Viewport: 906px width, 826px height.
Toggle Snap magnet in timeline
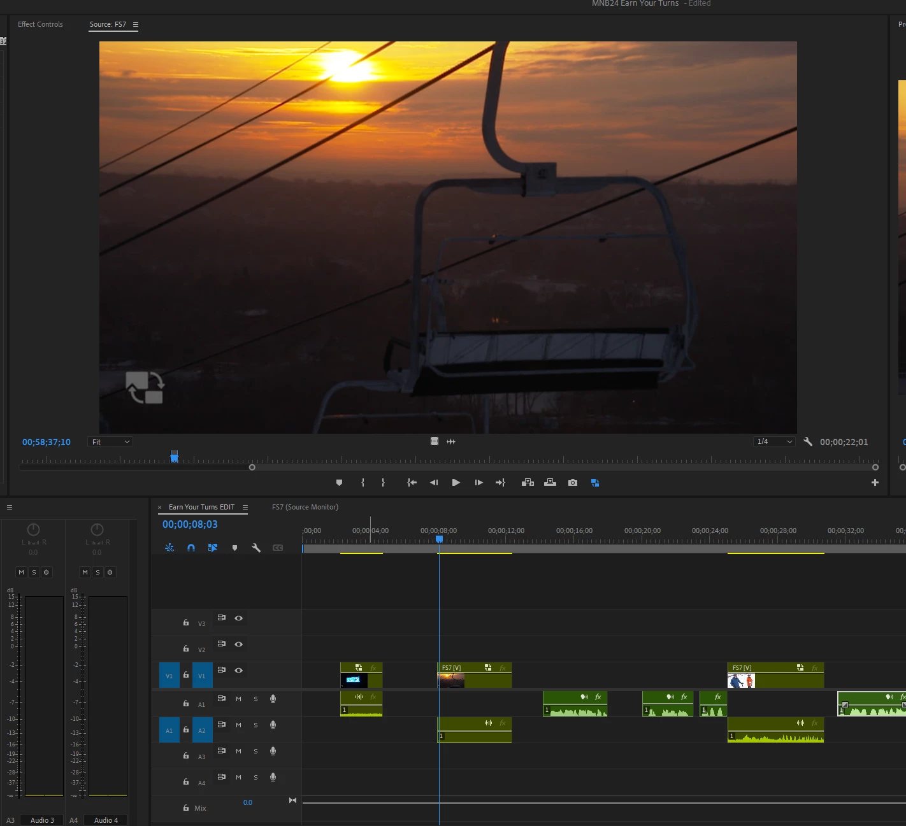(191, 548)
